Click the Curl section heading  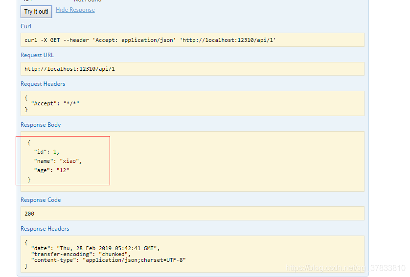pyautogui.click(x=26, y=26)
